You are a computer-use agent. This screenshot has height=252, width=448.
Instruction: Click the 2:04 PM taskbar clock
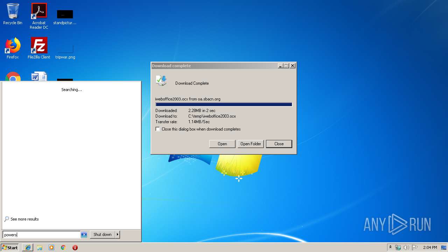430,247
